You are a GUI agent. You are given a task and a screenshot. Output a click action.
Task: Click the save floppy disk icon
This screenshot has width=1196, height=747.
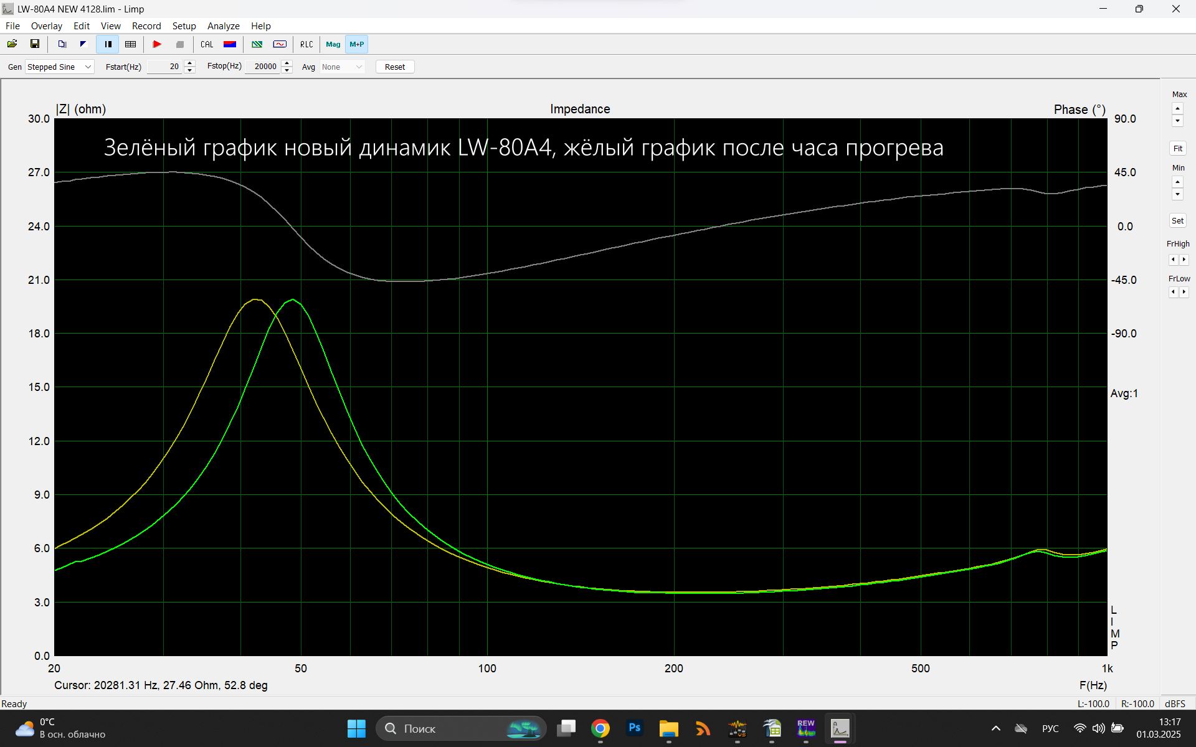35,44
